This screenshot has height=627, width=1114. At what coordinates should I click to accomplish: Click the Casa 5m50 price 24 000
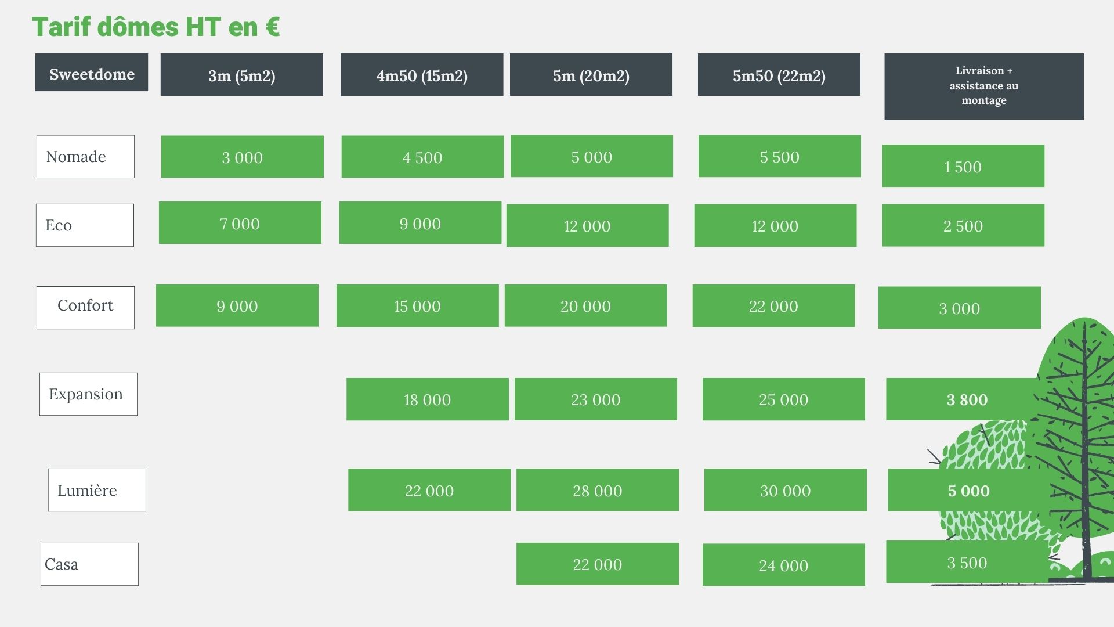pyautogui.click(x=783, y=565)
